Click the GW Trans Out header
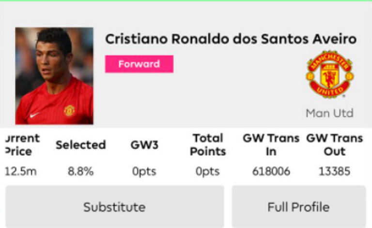 [334, 145]
